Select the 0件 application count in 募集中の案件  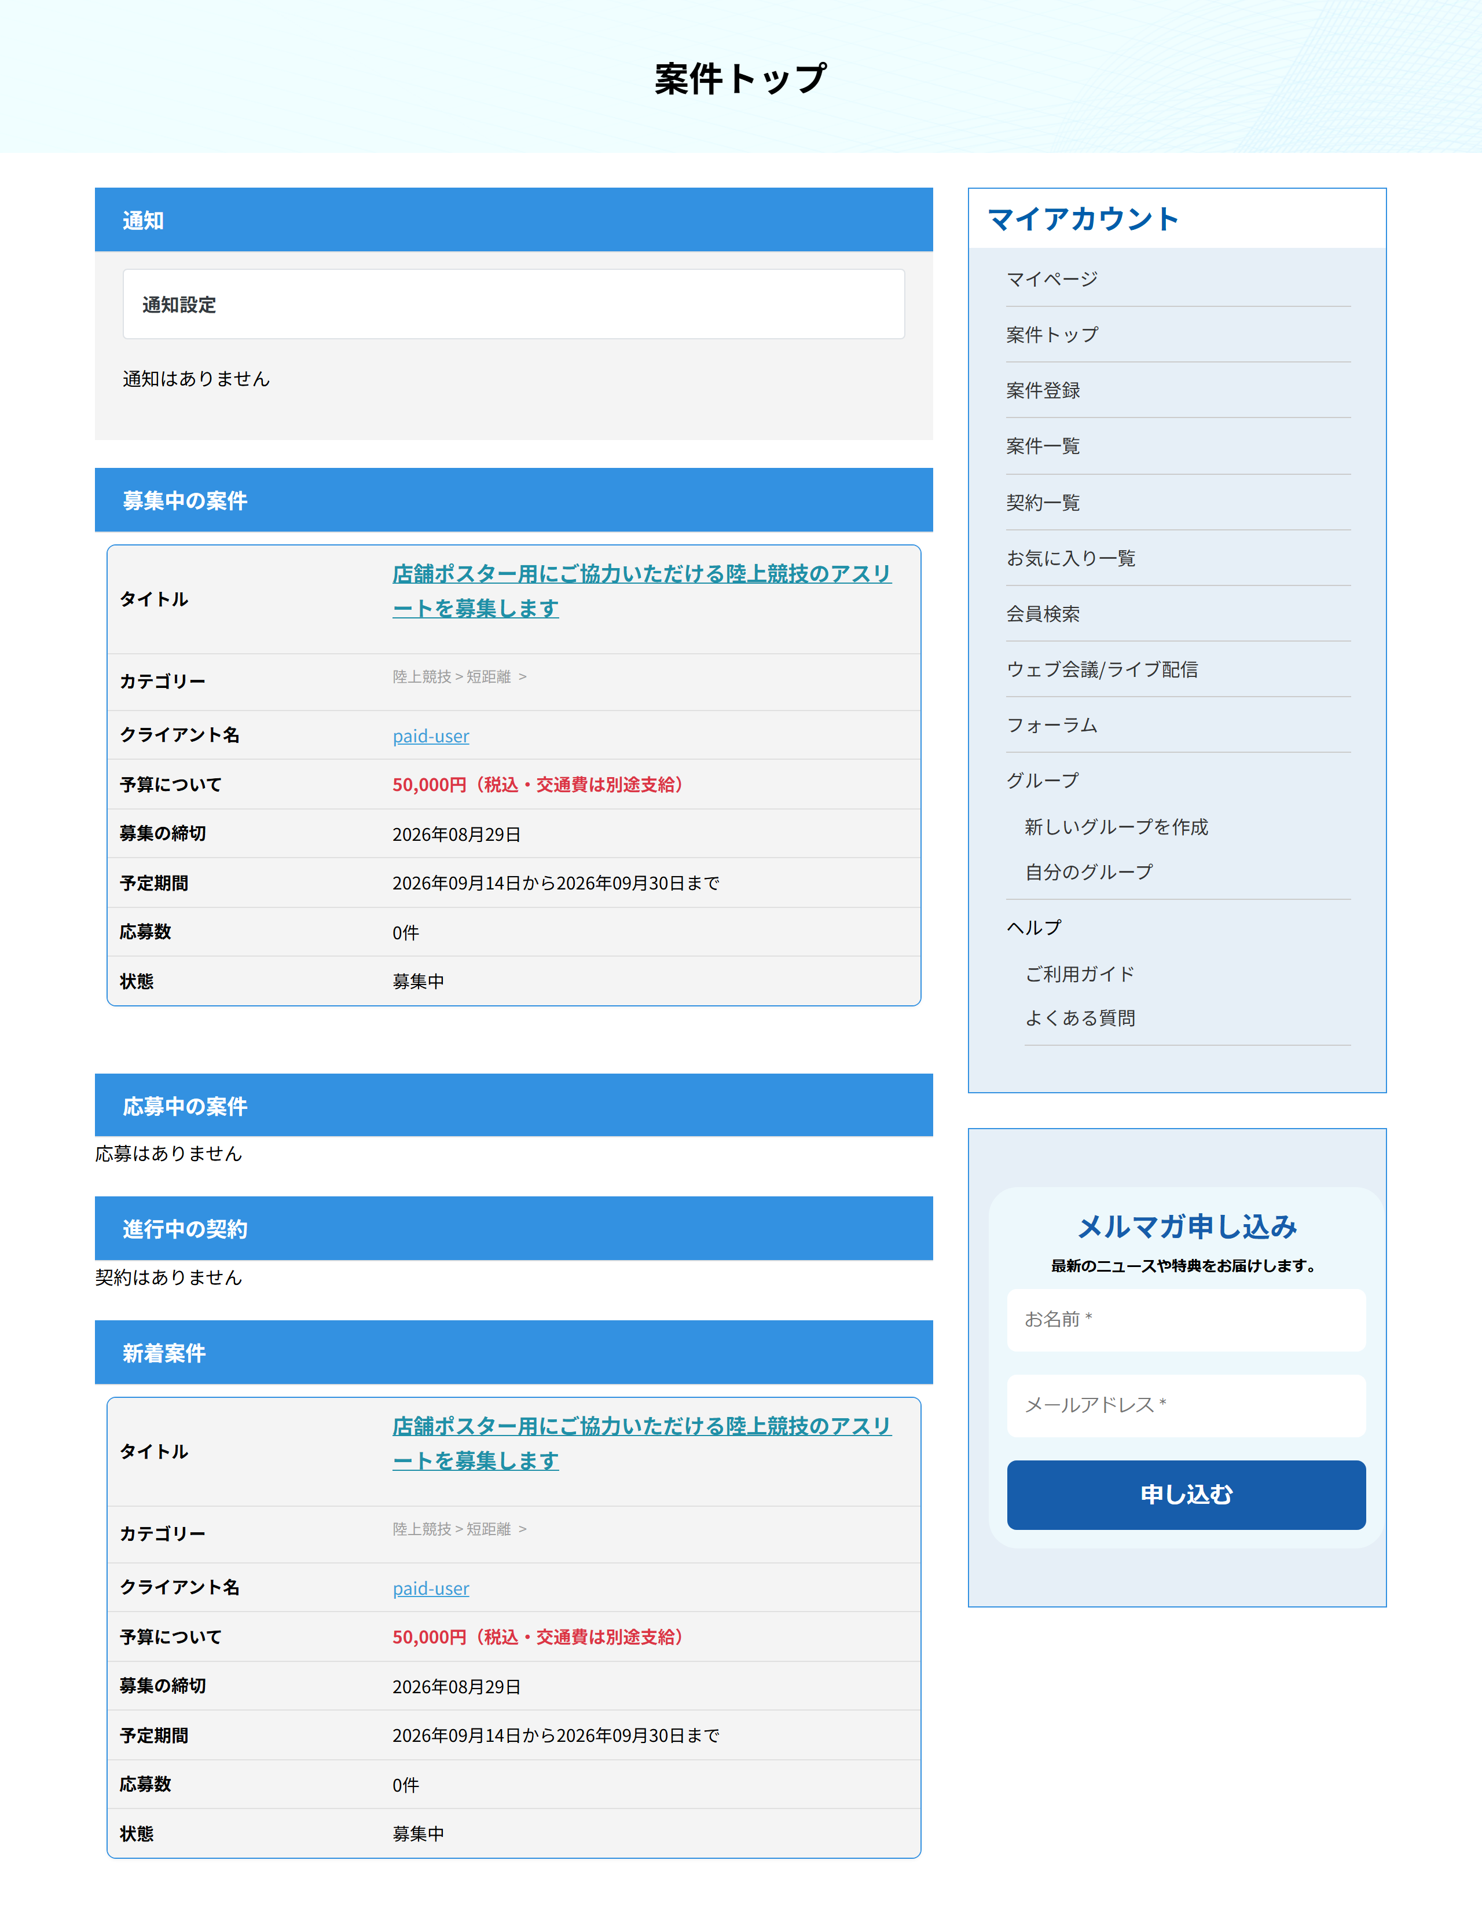tap(406, 932)
